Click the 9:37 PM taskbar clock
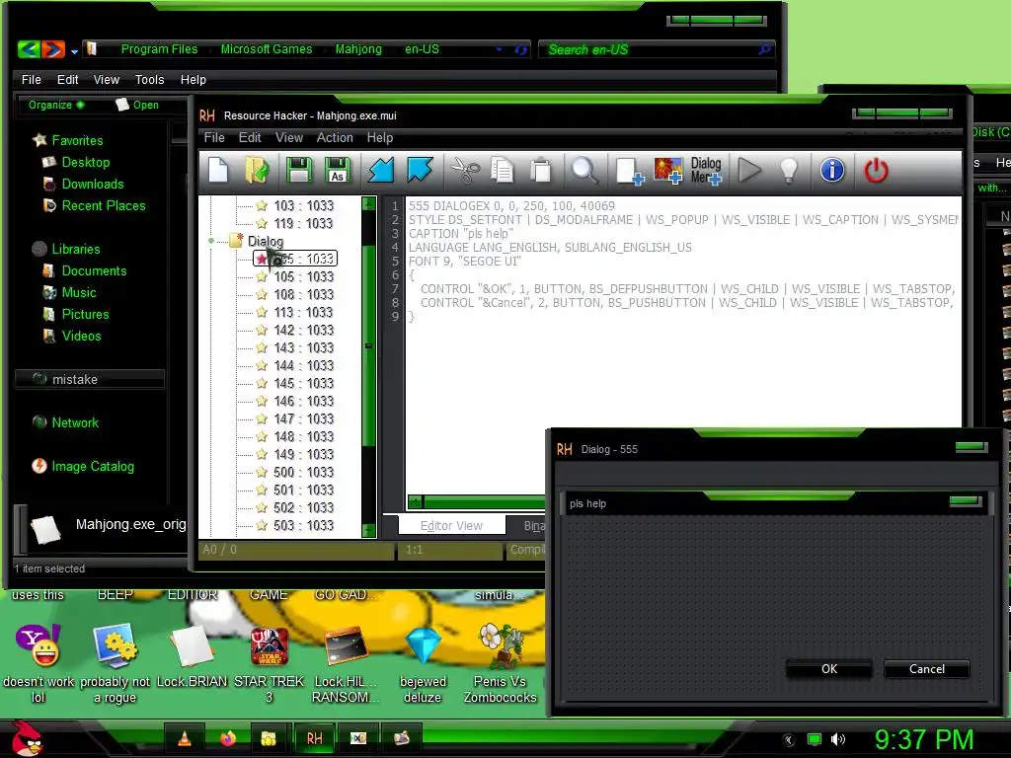Viewport: 1011px width, 758px height. click(x=923, y=740)
